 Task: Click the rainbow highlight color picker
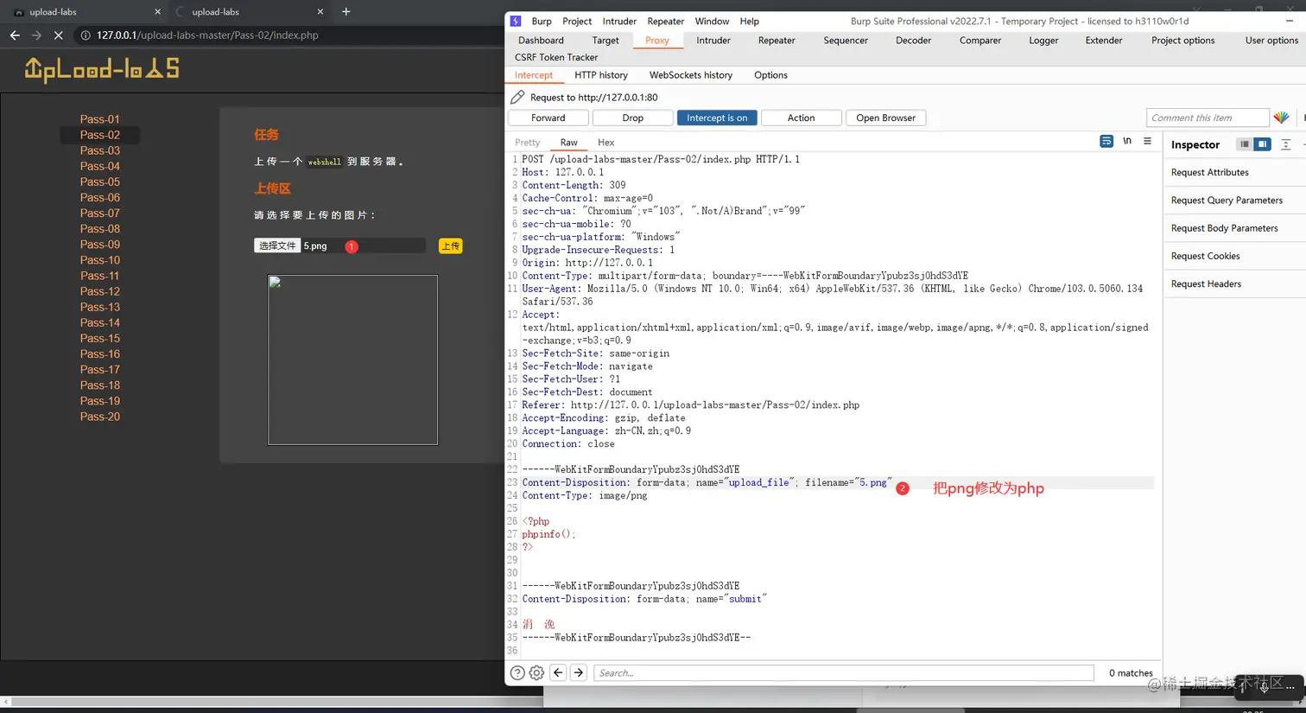pos(1282,118)
